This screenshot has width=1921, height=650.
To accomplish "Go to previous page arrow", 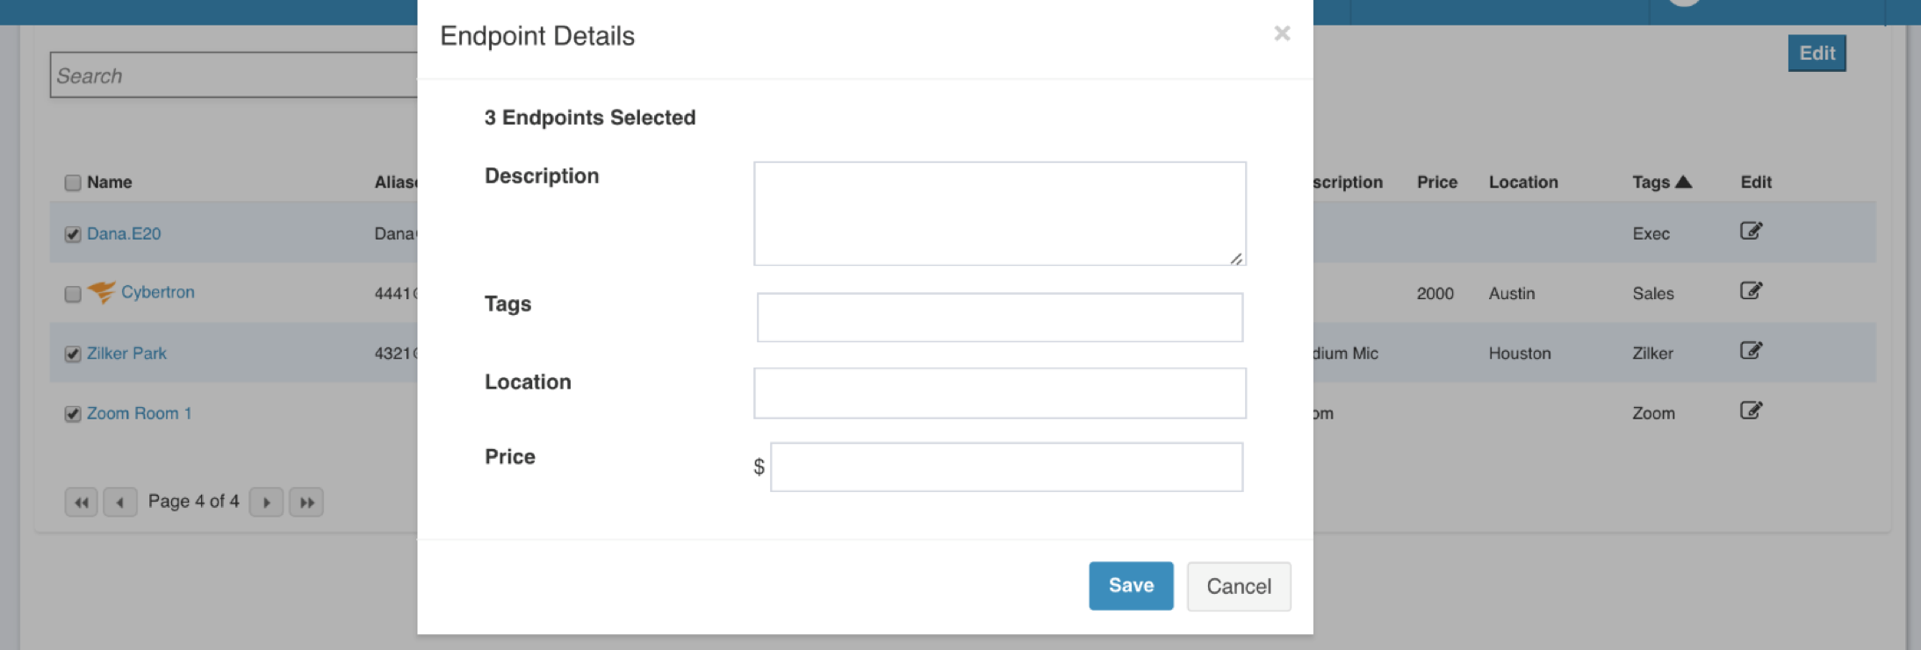I will pyautogui.click(x=120, y=503).
